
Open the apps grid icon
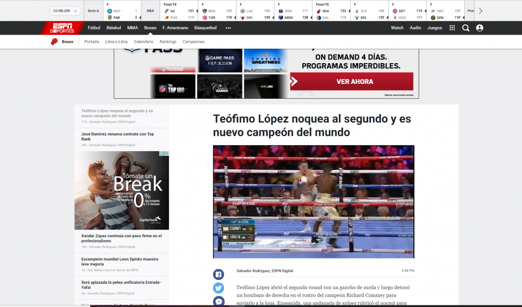(452, 28)
